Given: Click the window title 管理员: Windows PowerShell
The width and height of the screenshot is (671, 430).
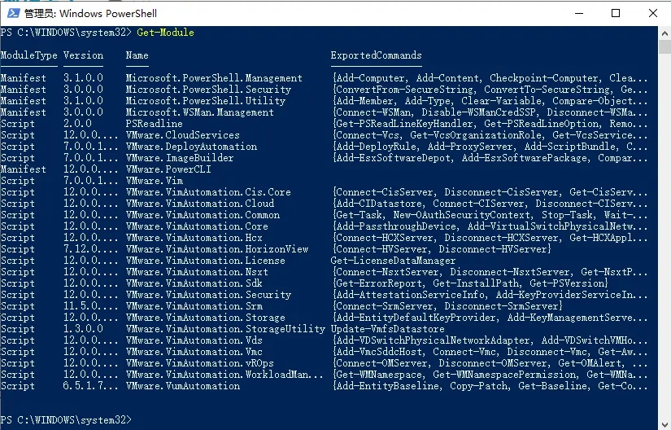Looking at the screenshot, I should [x=90, y=13].
